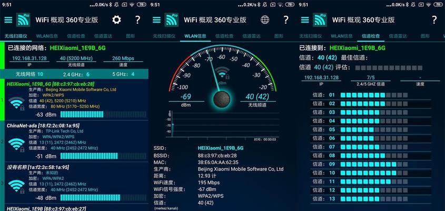Tap the 7/5 2.4/5 GHZ 信道 value
The width and height of the screenshot is (445, 211).
point(371,78)
